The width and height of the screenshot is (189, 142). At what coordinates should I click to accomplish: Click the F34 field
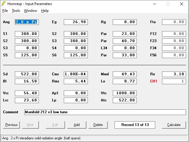pyautogui.click(x=174, y=48)
